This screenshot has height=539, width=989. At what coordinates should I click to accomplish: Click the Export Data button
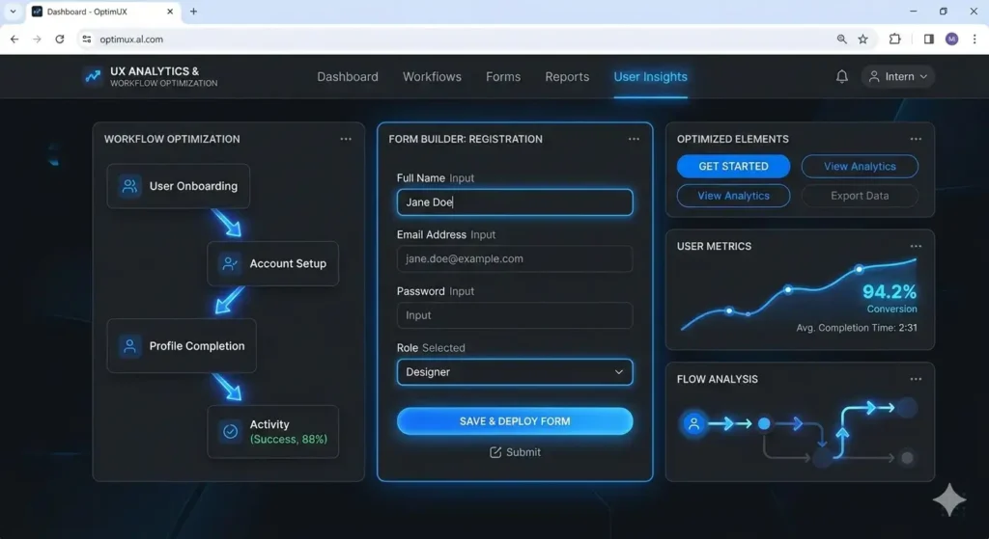[x=860, y=196]
